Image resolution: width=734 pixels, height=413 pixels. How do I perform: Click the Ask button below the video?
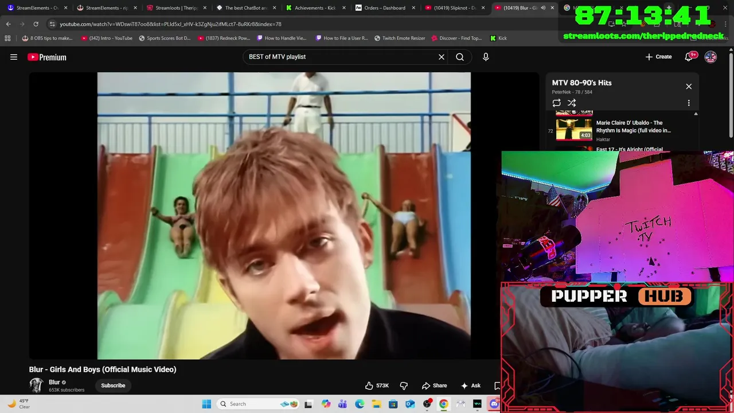click(471, 385)
